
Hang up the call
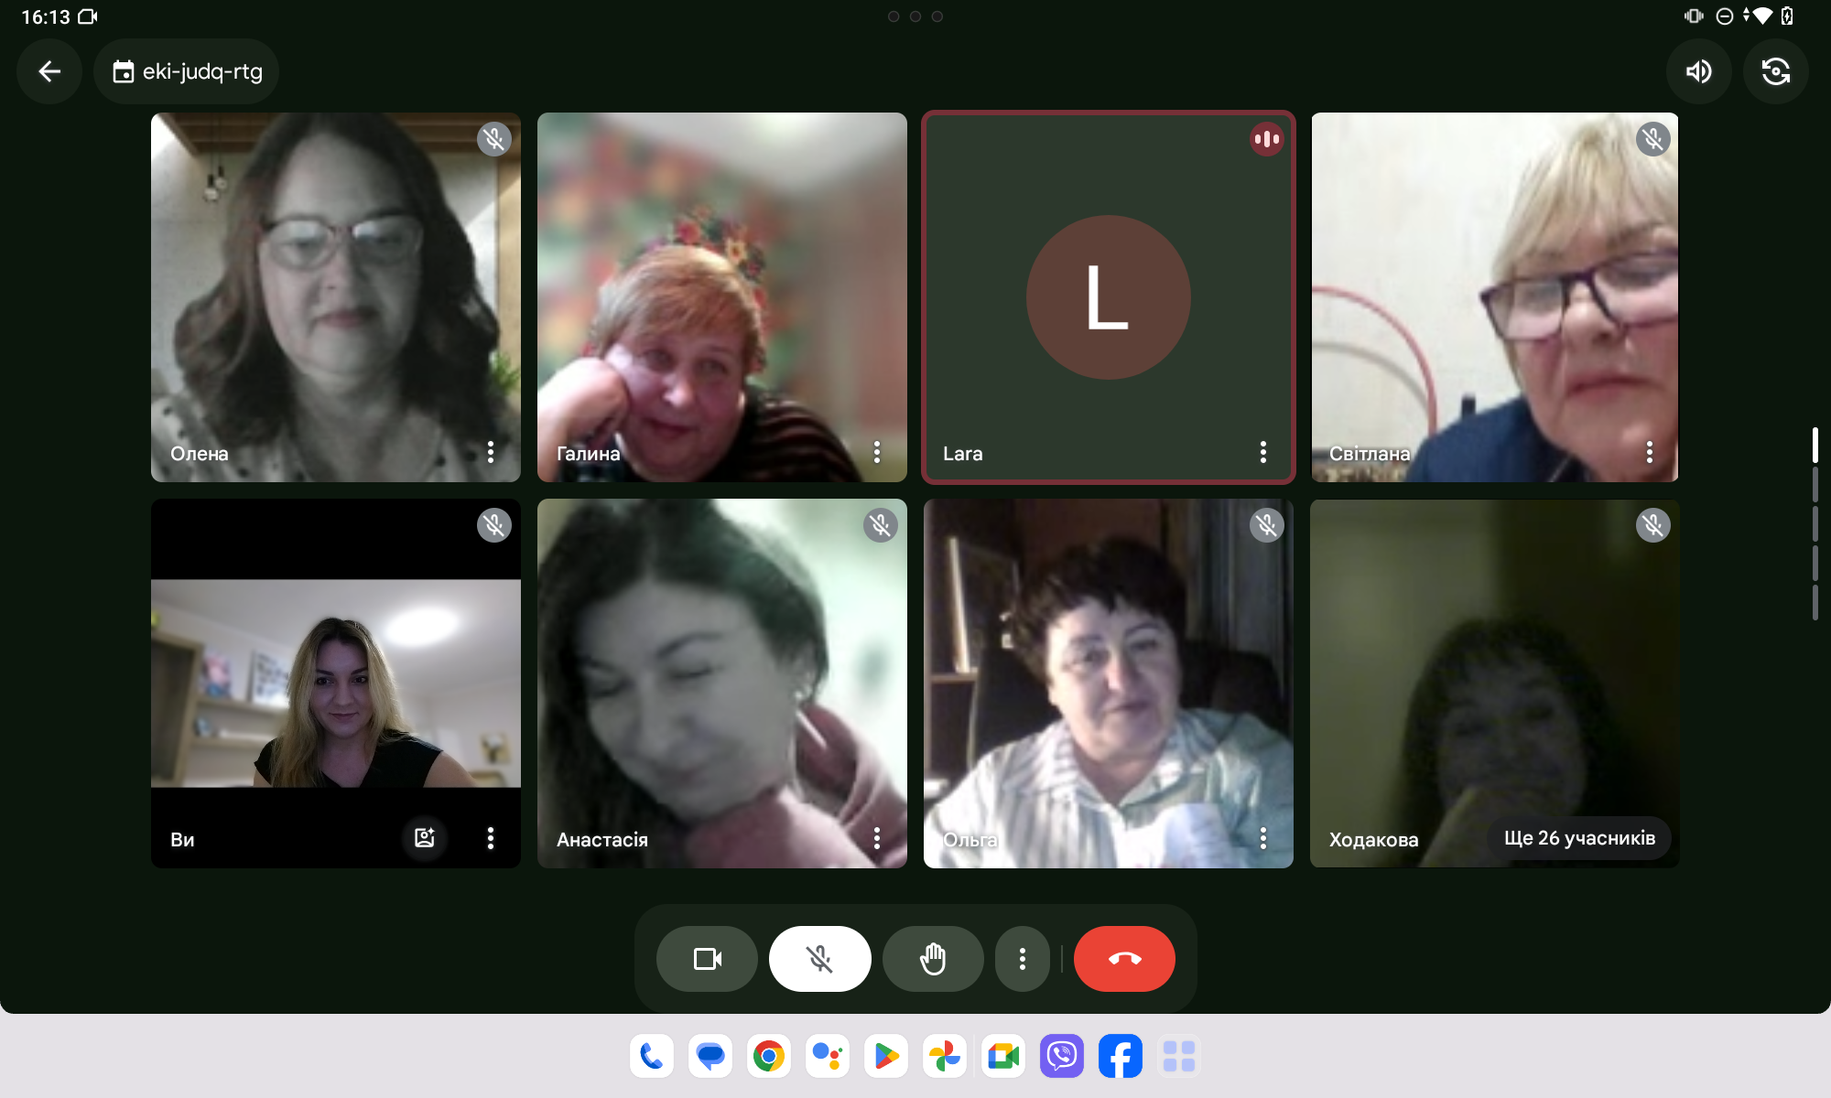1123,959
